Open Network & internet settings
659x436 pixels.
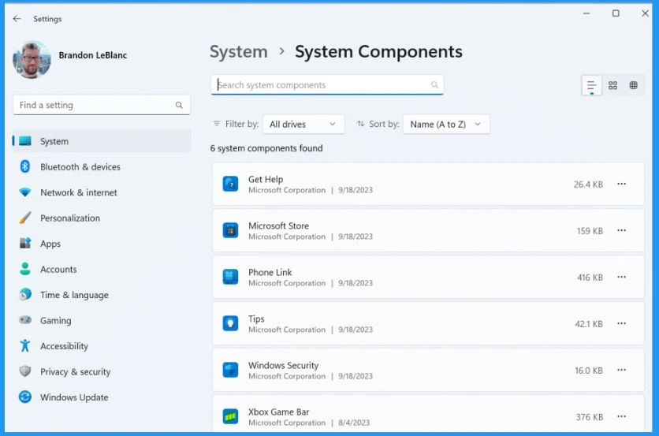101,192
